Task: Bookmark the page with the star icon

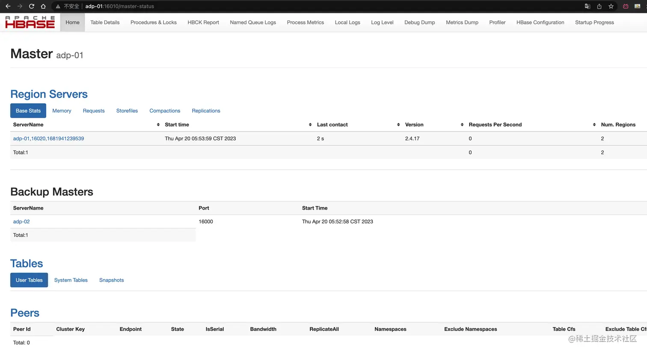Action: (x=611, y=6)
